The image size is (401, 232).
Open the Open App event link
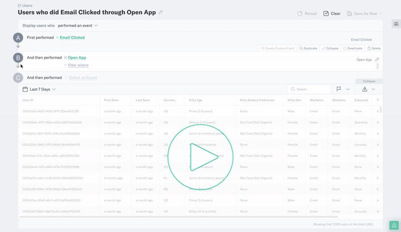[x=77, y=58]
